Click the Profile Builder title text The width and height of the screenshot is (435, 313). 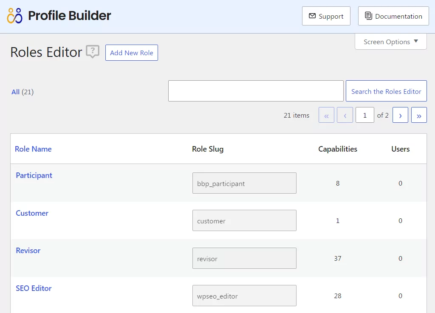point(69,16)
